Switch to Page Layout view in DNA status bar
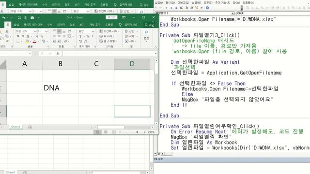This screenshot has width=310, height=174. point(106,132)
